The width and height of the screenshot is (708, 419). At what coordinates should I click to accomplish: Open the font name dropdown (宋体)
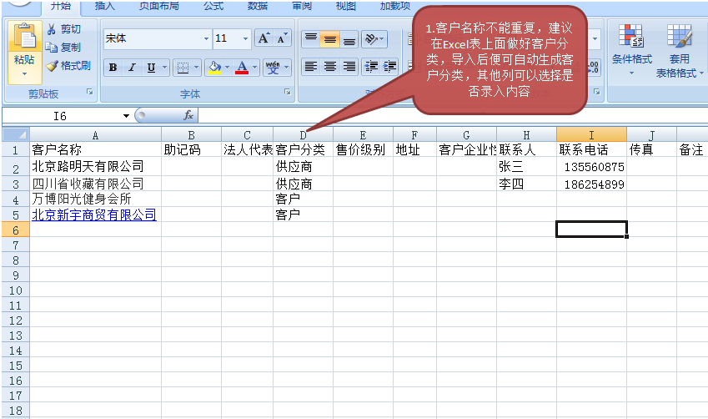point(206,38)
